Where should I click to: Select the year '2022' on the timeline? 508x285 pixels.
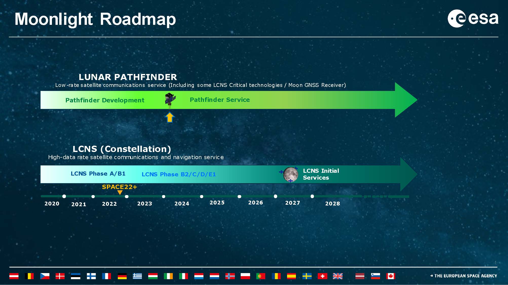click(x=109, y=204)
